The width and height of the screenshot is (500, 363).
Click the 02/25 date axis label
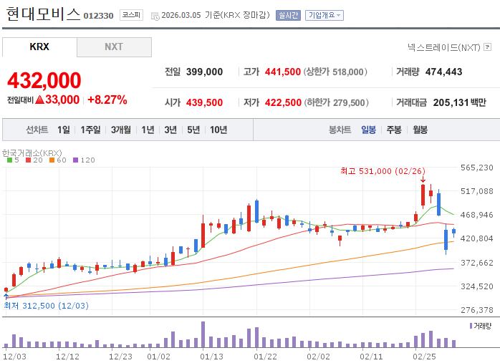(424, 357)
